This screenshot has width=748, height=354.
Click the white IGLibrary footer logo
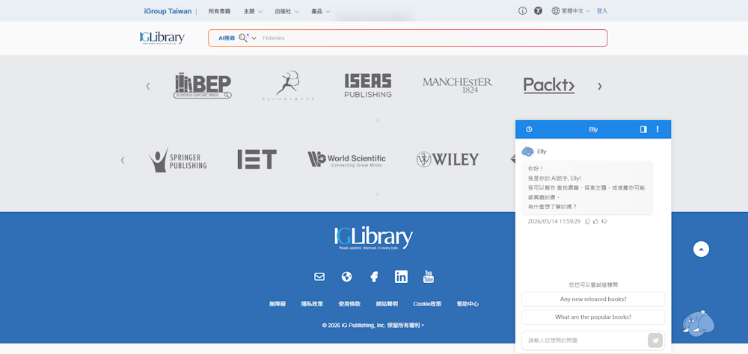pyautogui.click(x=373, y=238)
